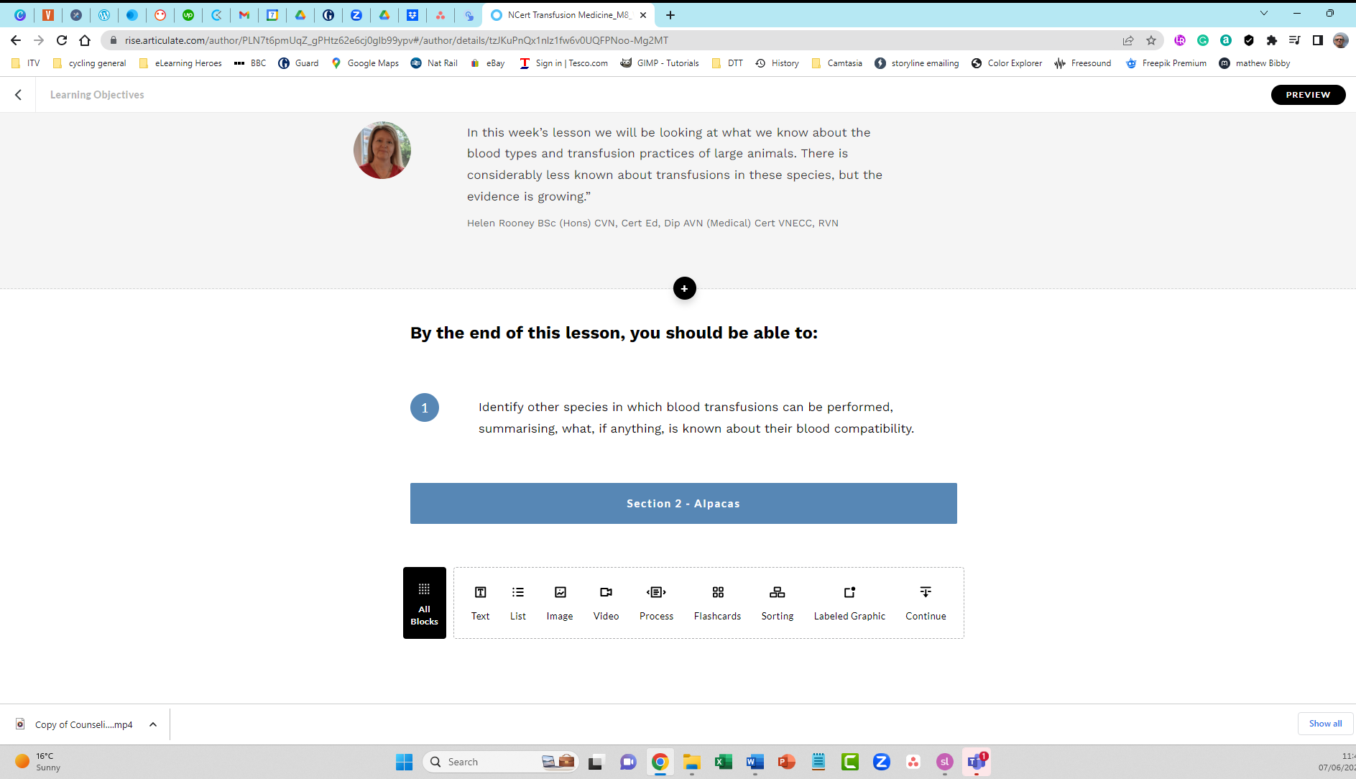Select Helen Rooney's profile photo
This screenshot has width=1356, height=779.
tap(382, 150)
